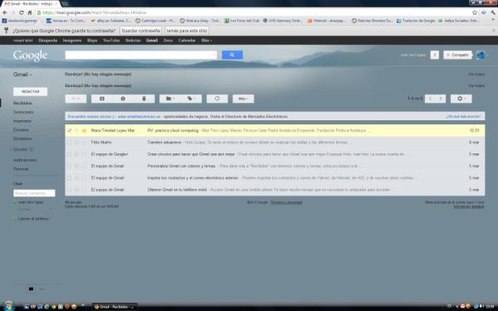
Task: Open YouTube in the Google bar
Action: (x=111, y=41)
